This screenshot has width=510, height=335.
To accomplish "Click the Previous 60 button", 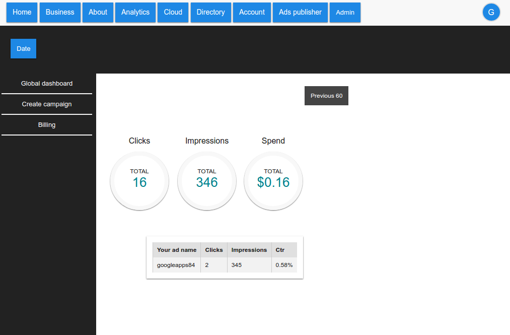I will tap(326, 96).
